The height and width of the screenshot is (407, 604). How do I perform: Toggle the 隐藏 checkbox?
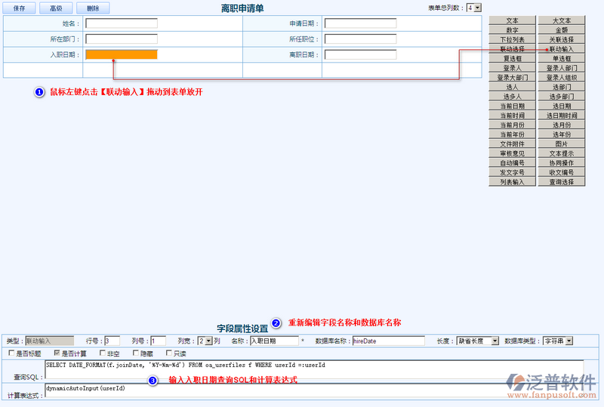136,353
